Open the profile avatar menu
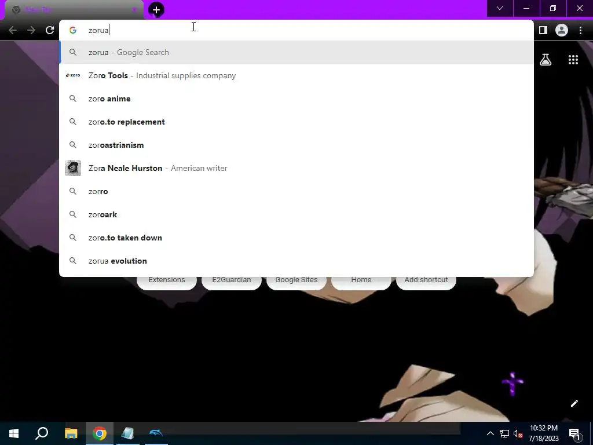The height and width of the screenshot is (445, 593). click(x=562, y=30)
